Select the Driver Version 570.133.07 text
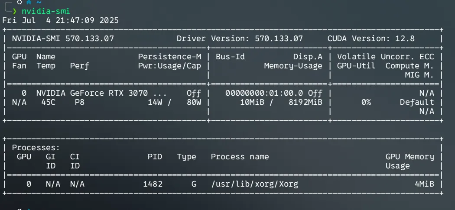The height and width of the screenshot is (210, 455). click(x=240, y=39)
